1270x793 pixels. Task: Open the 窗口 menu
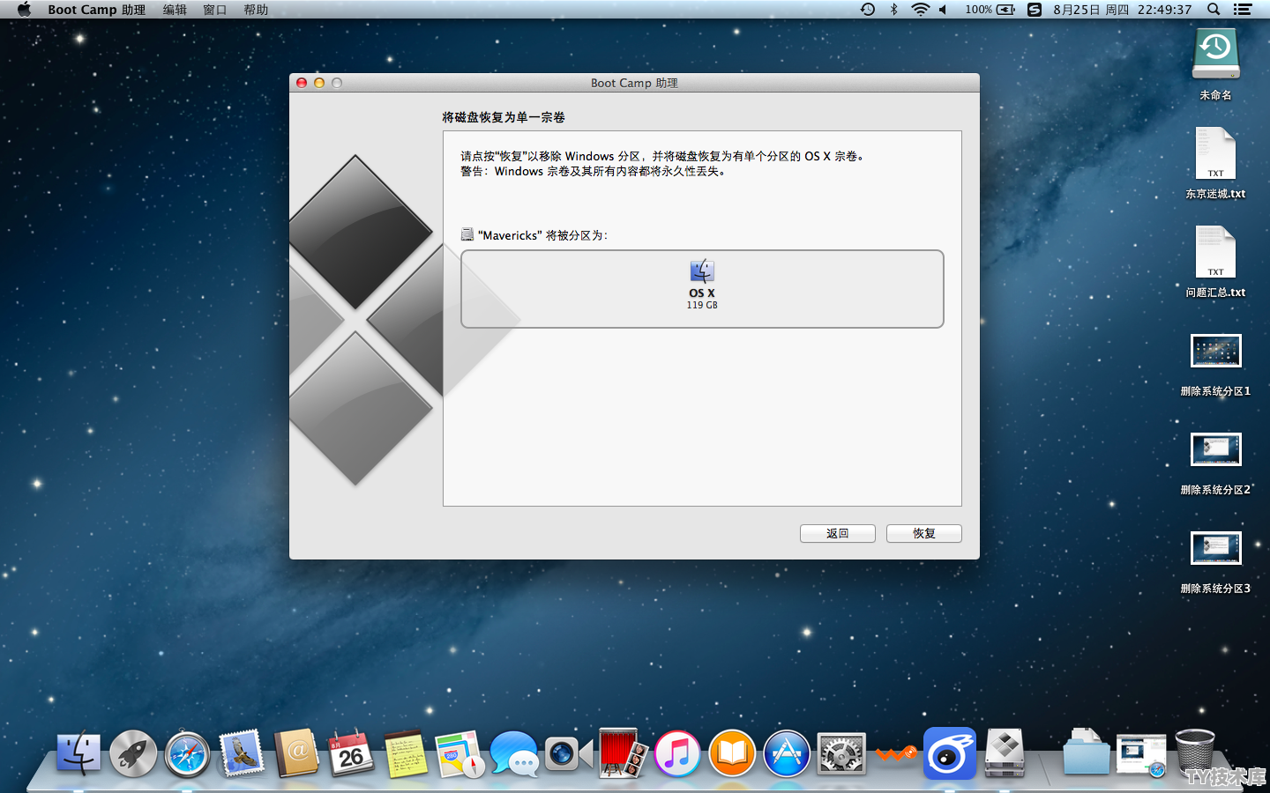point(215,10)
